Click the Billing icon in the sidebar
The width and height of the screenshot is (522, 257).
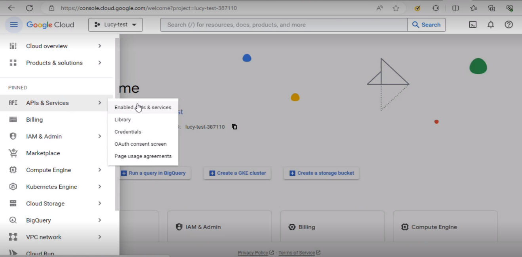13,120
